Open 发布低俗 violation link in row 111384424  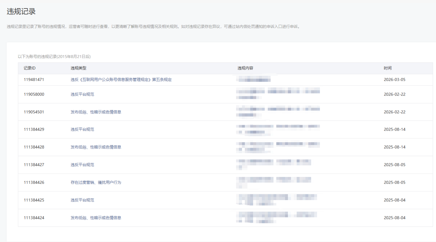point(96,218)
